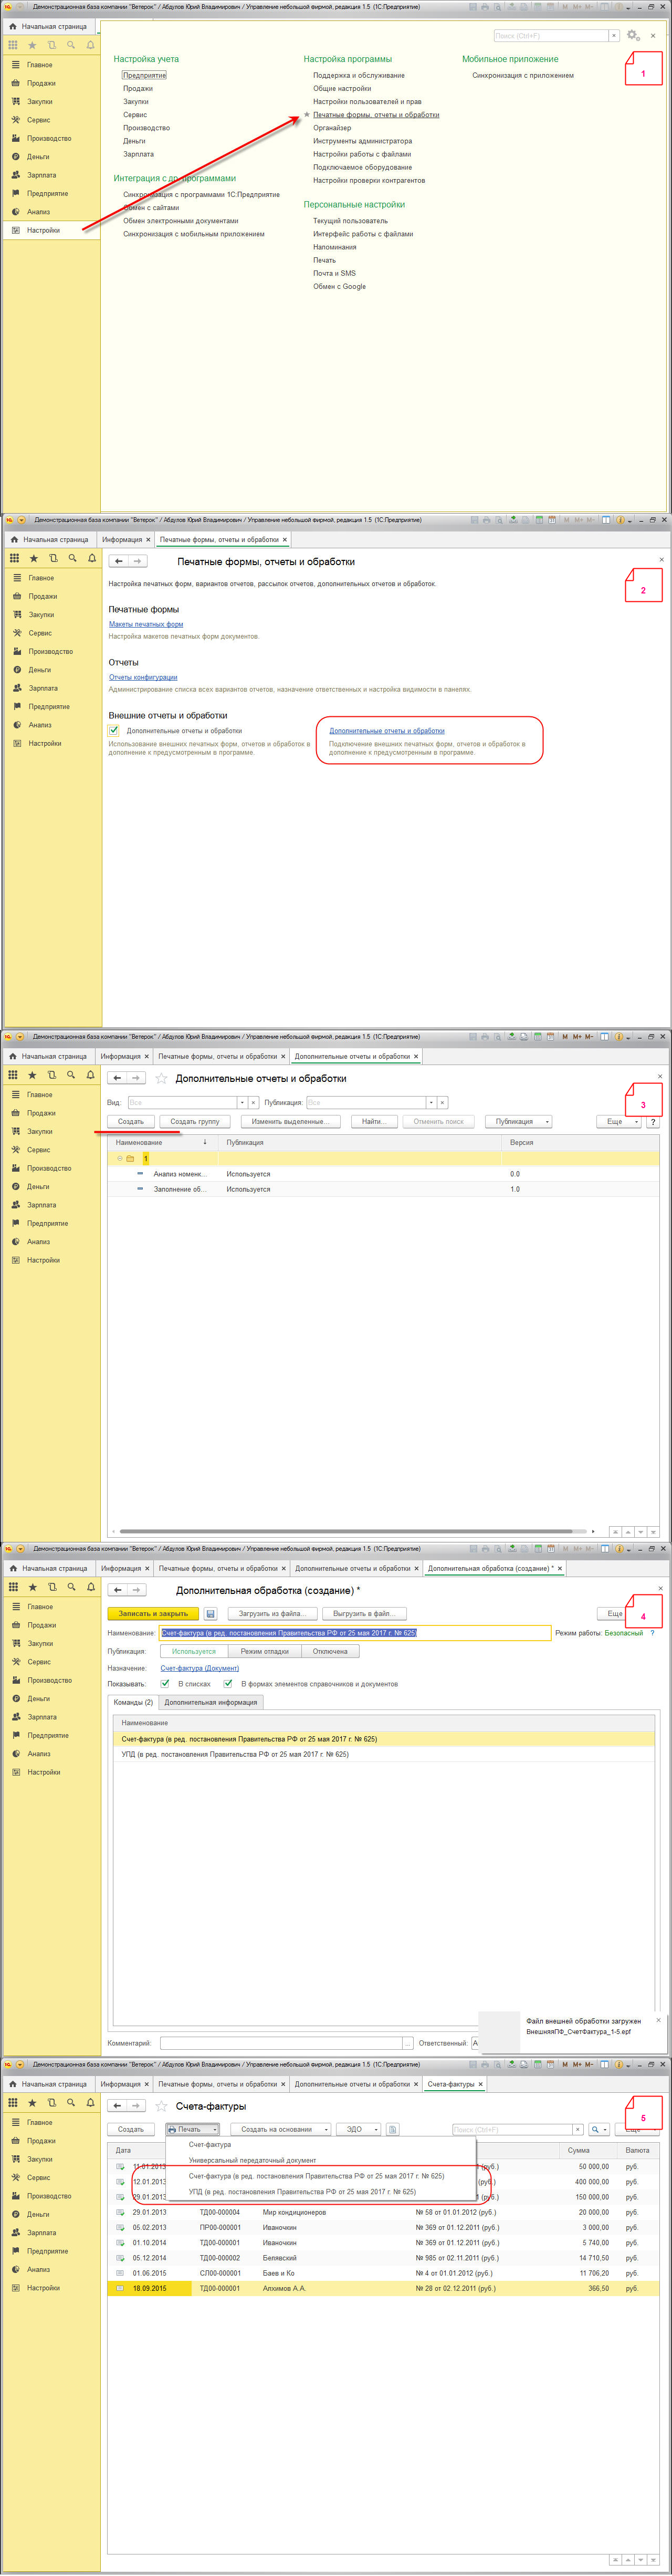This screenshot has height=2576, width=672.
Task: Click the Выгрузить в файл button
Action: point(364,1613)
